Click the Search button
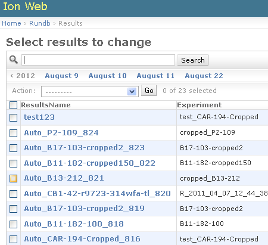Image resolution: width=268 pixels, height=245 pixels. click(193, 60)
